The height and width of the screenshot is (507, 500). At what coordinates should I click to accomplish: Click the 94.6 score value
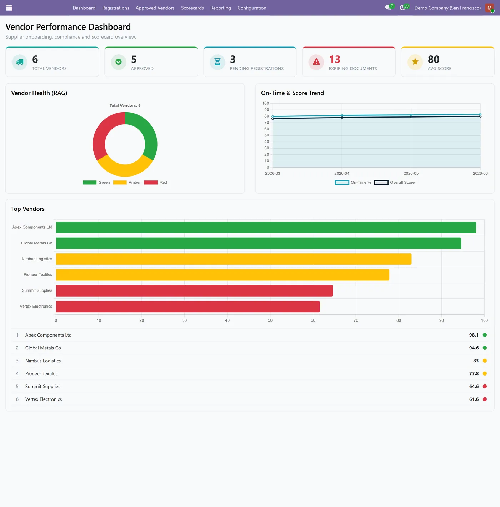[x=474, y=348]
